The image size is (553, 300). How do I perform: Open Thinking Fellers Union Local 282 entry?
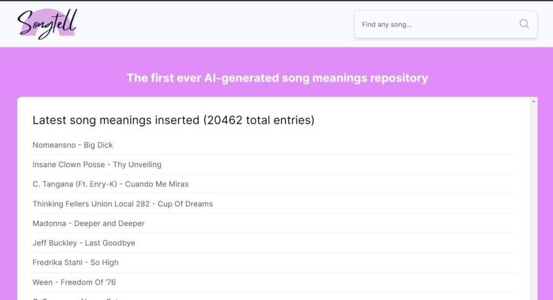tap(123, 204)
